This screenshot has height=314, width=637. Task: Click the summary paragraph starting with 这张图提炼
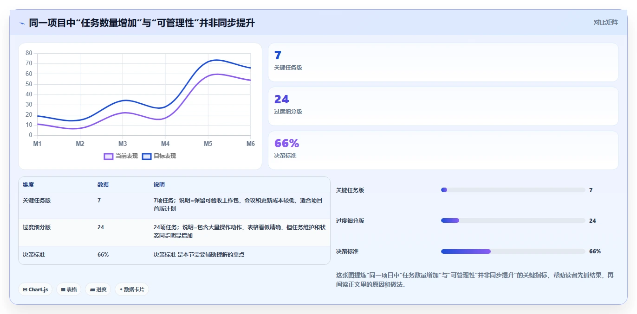(475, 280)
